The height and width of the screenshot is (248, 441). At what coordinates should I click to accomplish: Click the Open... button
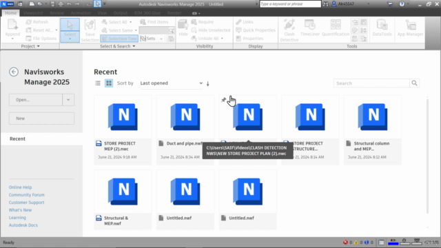pos(35,100)
